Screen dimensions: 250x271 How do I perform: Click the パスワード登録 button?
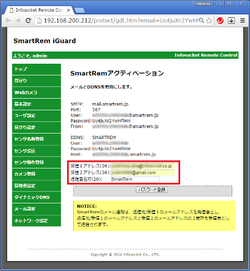pyautogui.click(x=152, y=190)
